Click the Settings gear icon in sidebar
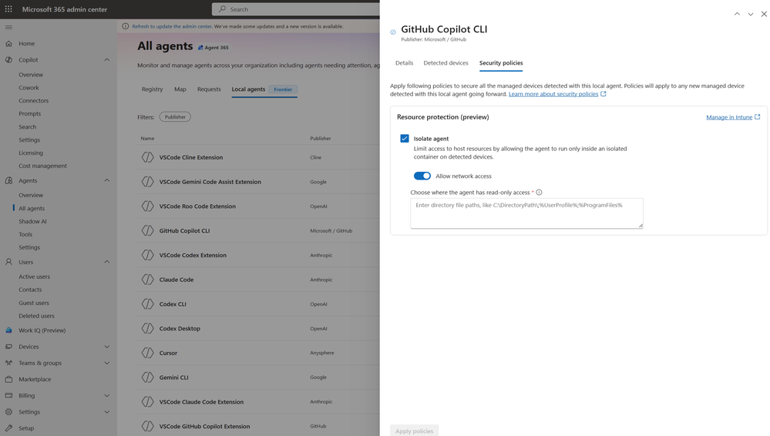This screenshot has height=436, width=770. (x=8, y=412)
